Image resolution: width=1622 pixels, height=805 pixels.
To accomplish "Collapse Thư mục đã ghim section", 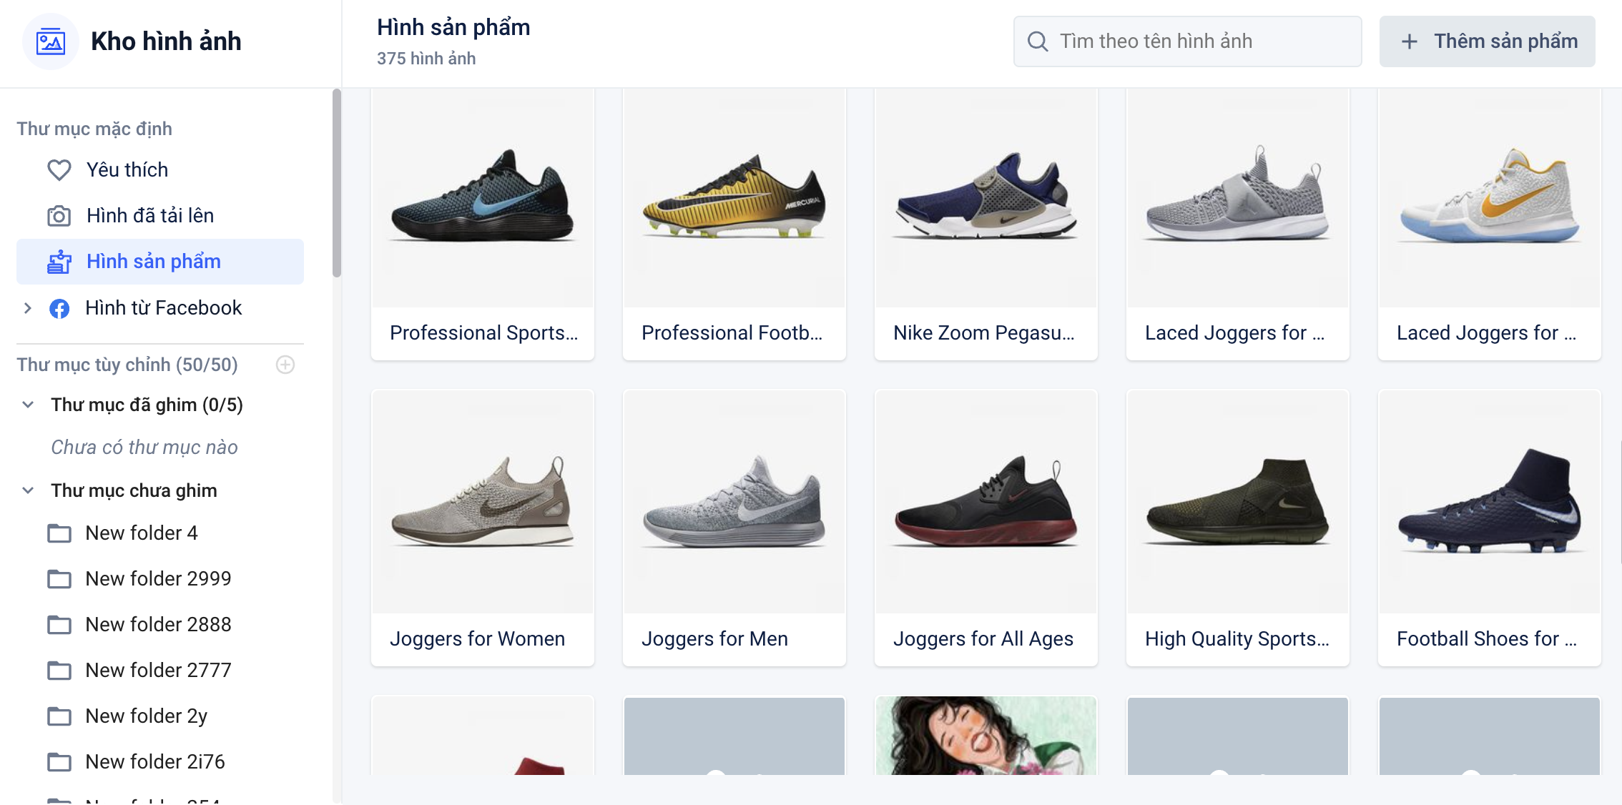I will [28, 405].
